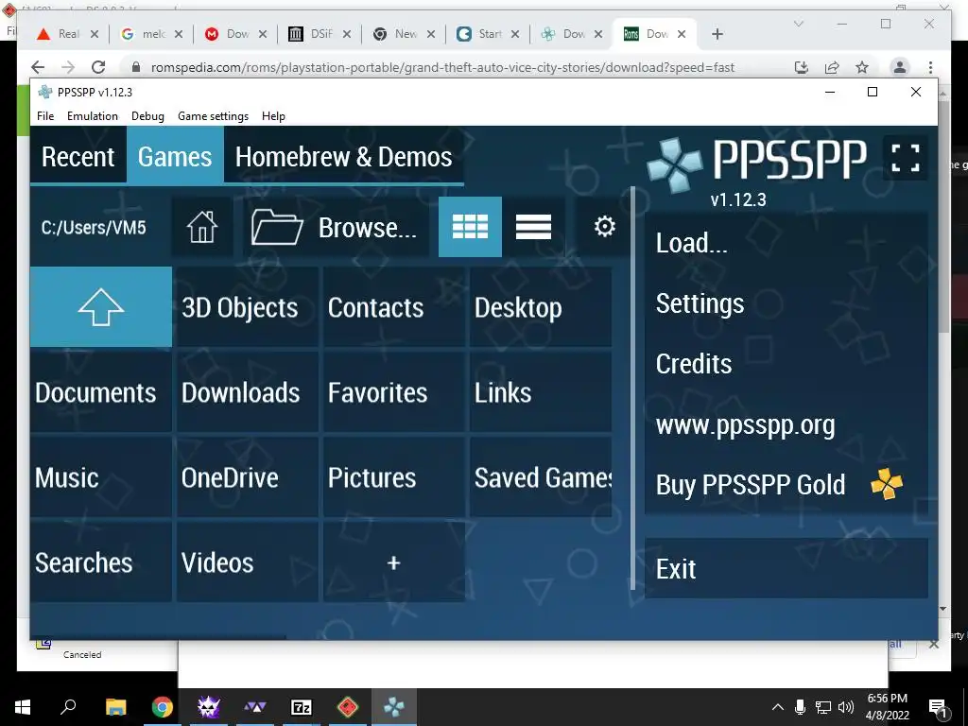Open the Links folder tile
This screenshot has height=726, width=968.
click(x=540, y=392)
